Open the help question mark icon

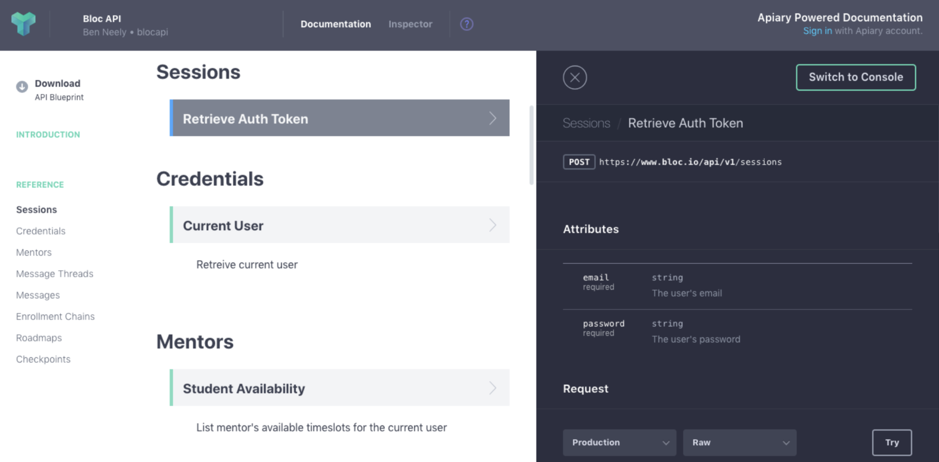pyautogui.click(x=466, y=24)
